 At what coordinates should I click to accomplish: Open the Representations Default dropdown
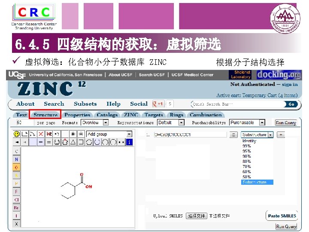[171, 122]
